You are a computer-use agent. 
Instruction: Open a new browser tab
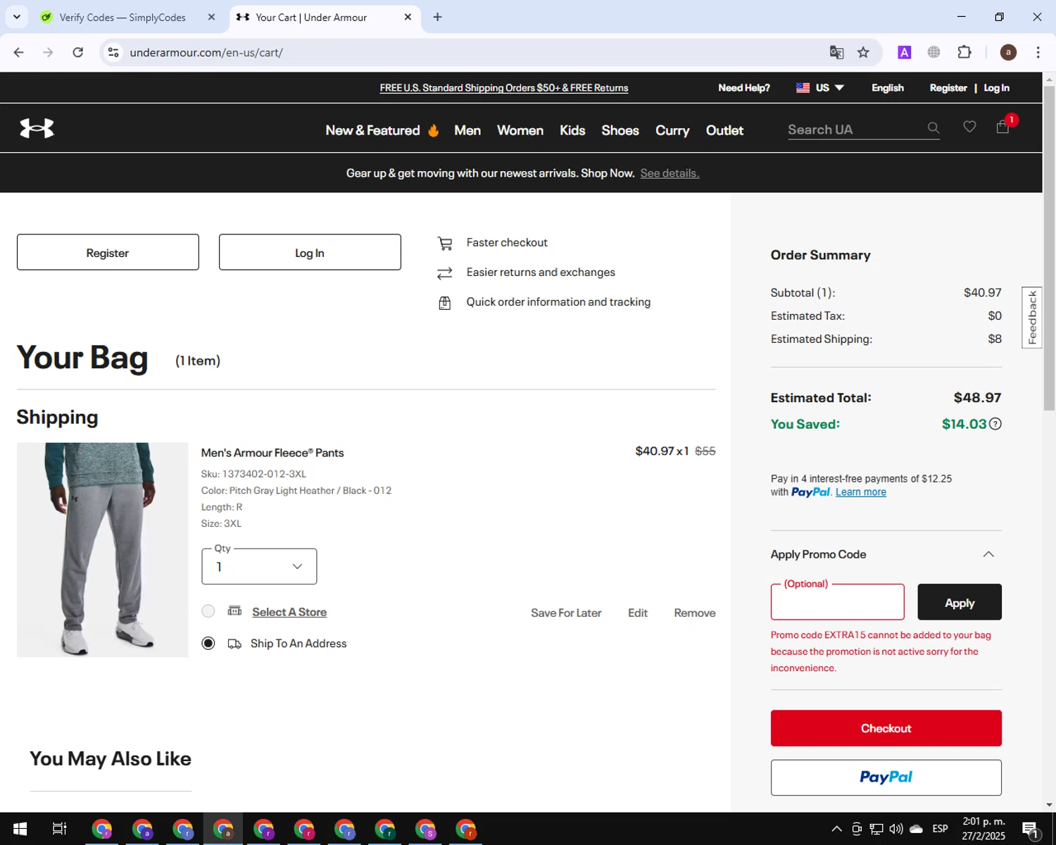coord(437,17)
